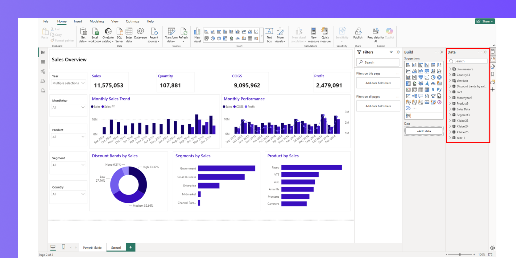The height and width of the screenshot is (258, 516).
Task: Click the Publish icon
Action: (358, 31)
